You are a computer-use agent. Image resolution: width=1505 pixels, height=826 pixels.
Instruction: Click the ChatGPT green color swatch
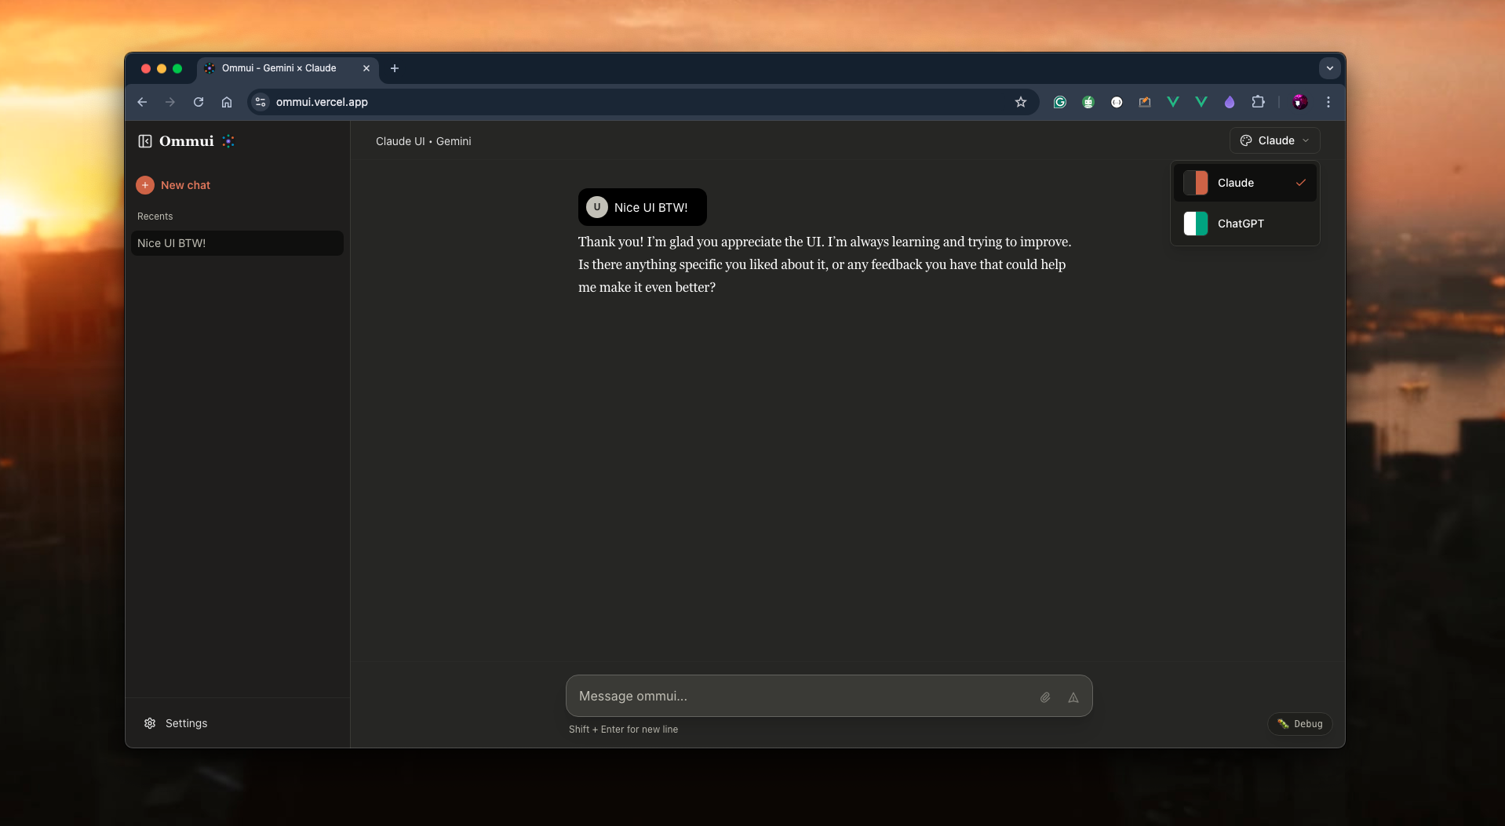click(x=1196, y=224)
